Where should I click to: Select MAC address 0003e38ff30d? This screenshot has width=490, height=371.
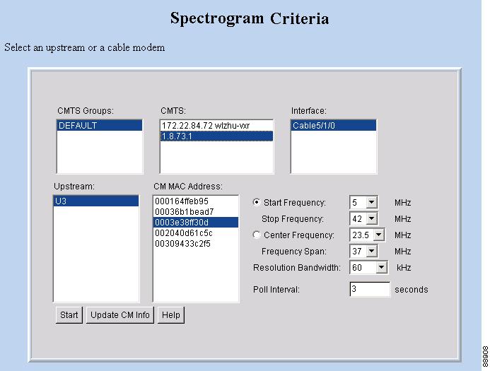pyautogui.click(x=196, y=223)
